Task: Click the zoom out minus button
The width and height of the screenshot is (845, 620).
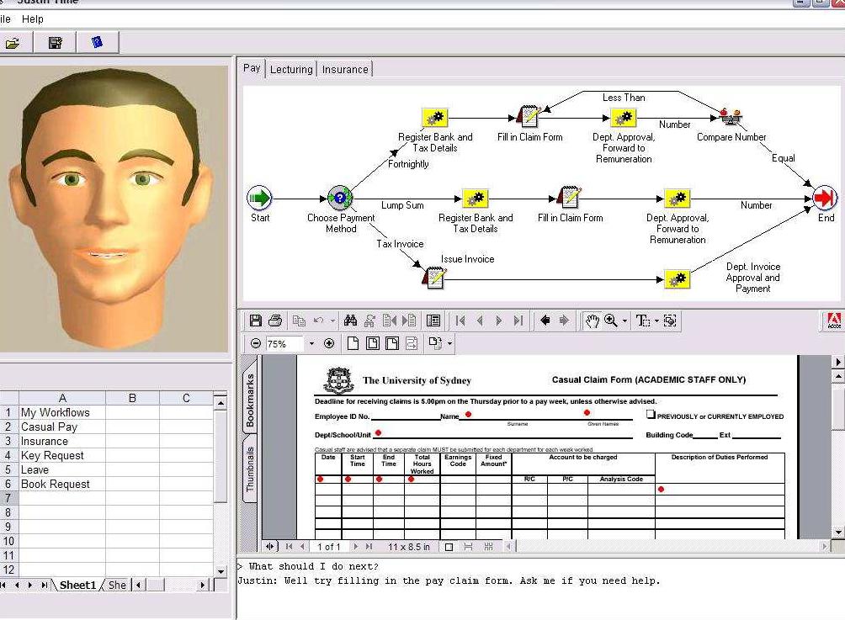Action: [x=256, y=344]
